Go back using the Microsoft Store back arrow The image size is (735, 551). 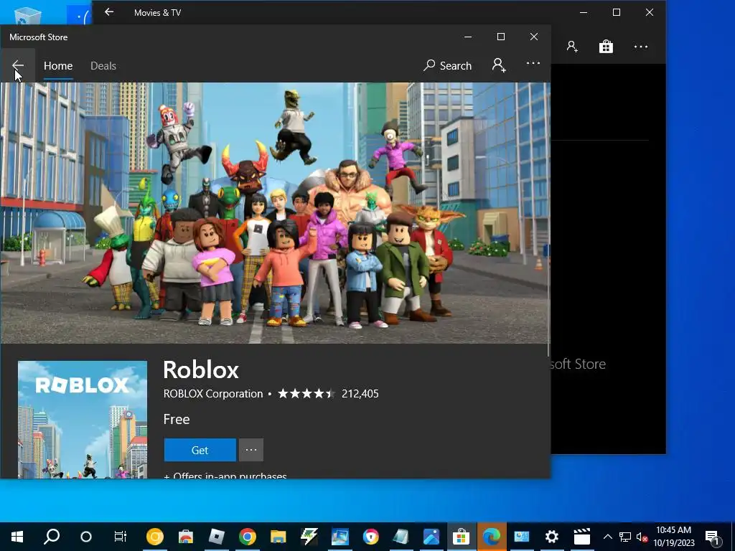point(18,65)
